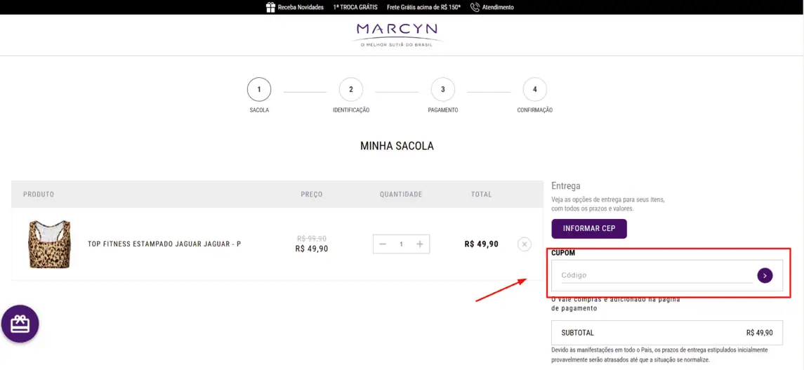Select step 1 Sacola circle

click(259, 90)
